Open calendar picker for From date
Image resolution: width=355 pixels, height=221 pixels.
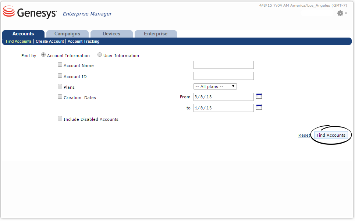(259, 97)
